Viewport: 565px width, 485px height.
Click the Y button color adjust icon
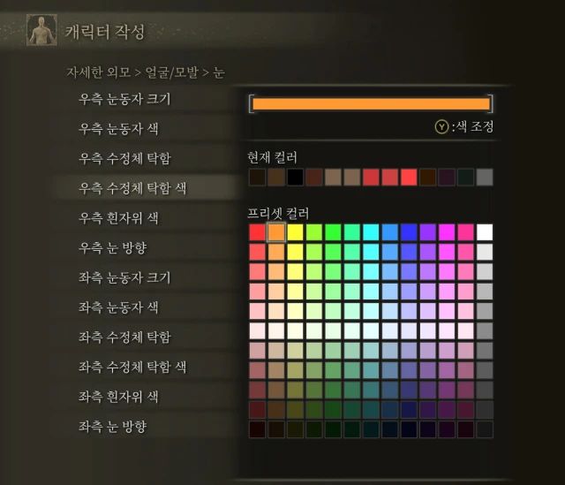(x=441, y=127)
